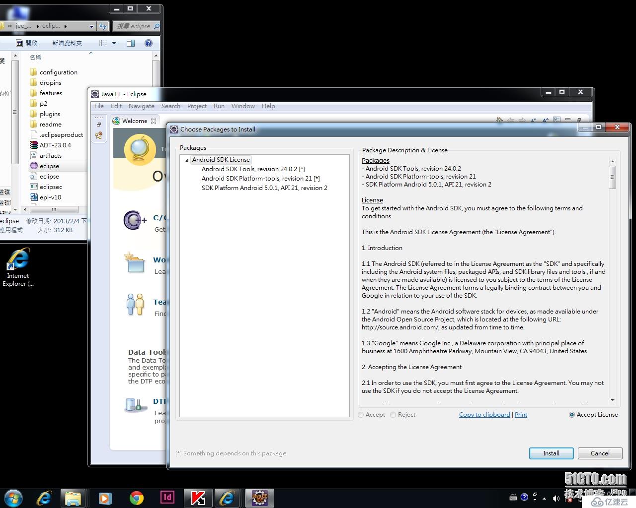Open Kaspersky icon in taskbar
636x508 pixels.
coord(198,498)
